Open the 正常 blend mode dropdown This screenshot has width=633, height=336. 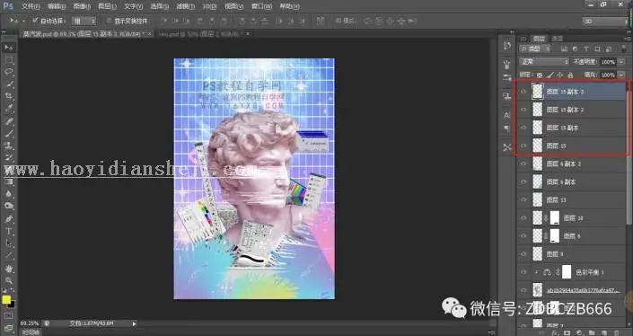(544, 62)
